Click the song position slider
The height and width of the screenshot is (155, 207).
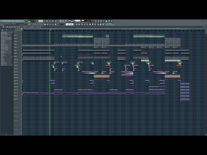tap(35, 24)
